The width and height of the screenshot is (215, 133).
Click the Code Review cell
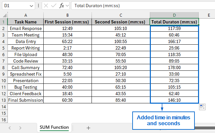26,61
